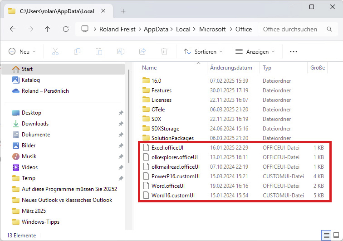
Task: Click the Copy icon in toolbar
Action: [x=77, y=52]
